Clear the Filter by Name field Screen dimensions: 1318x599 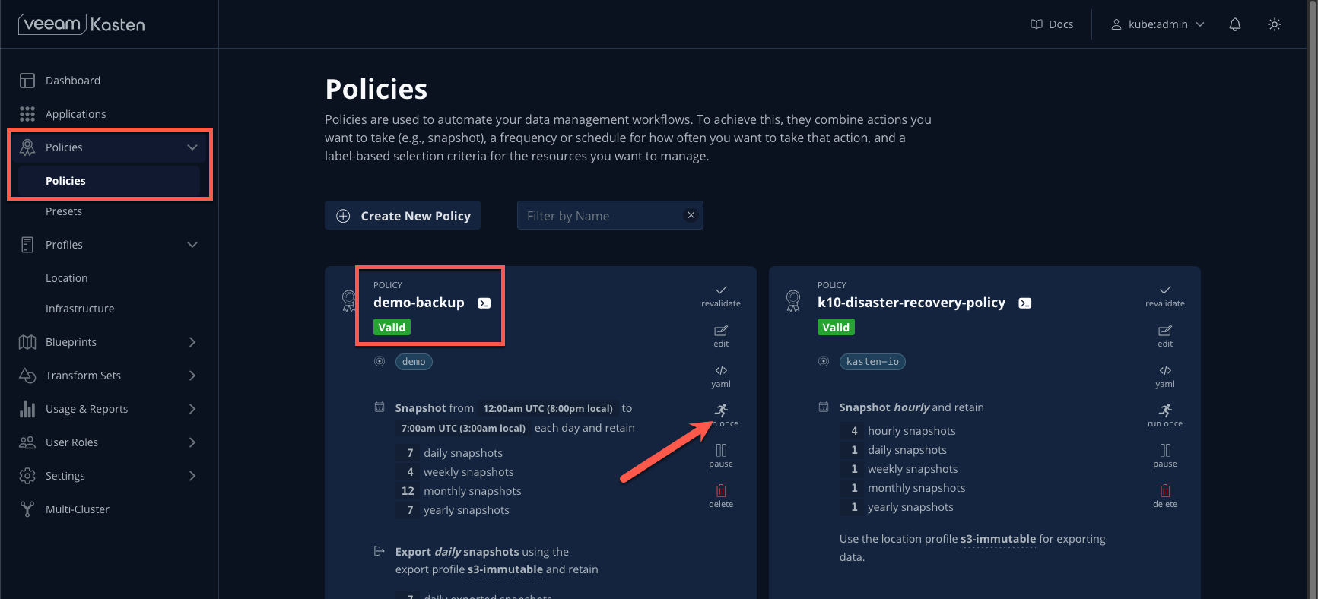(691, 215)
